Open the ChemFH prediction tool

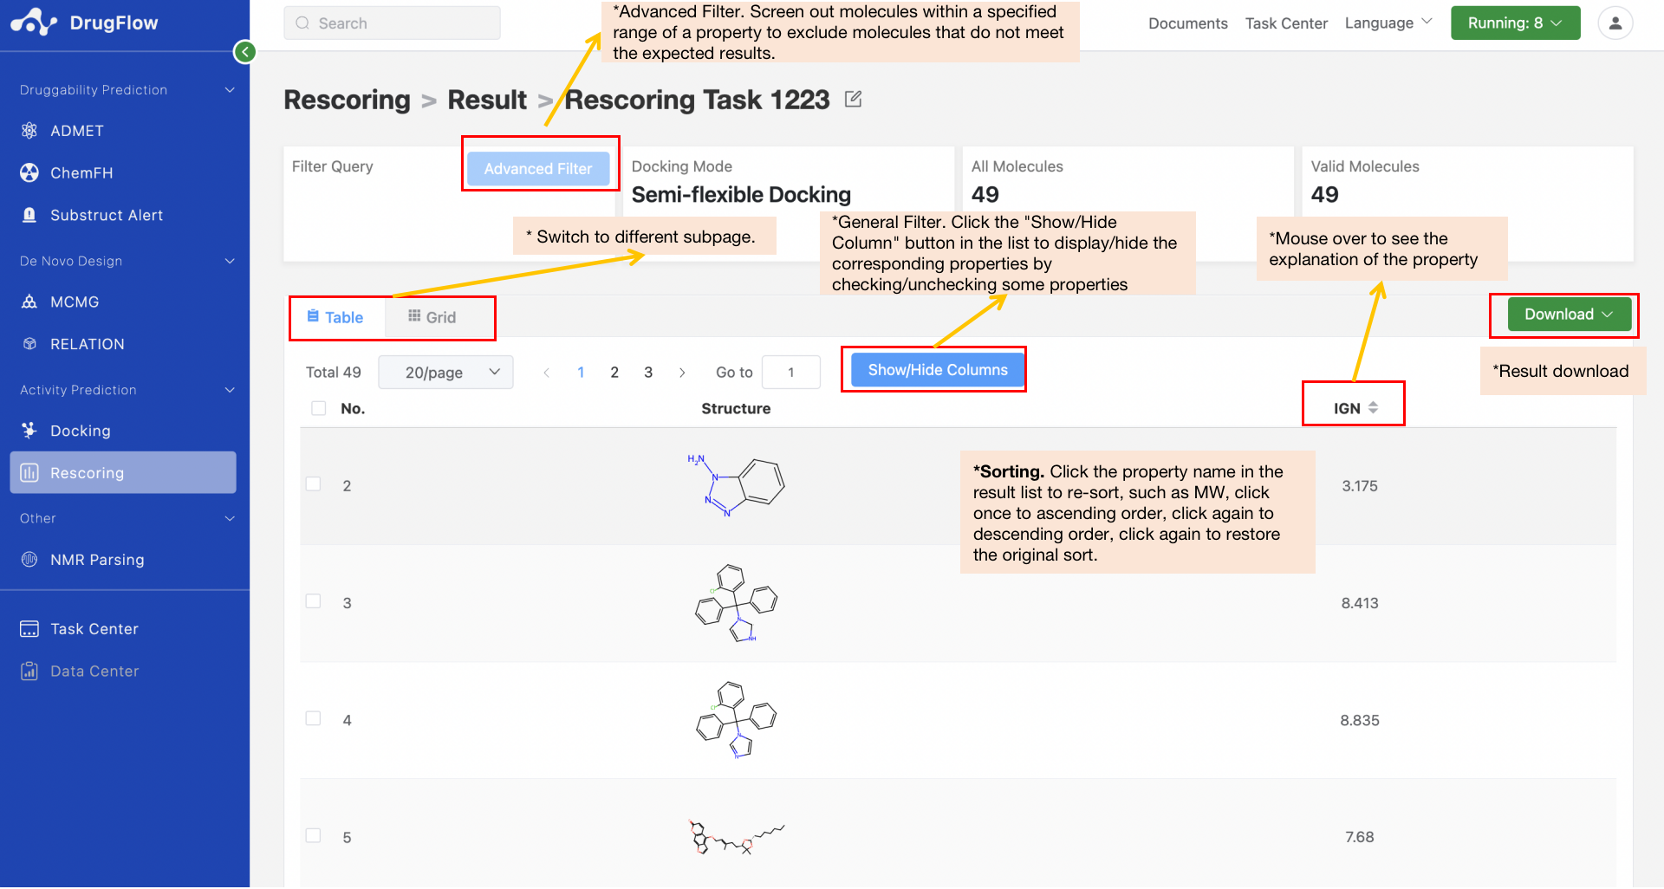click(81, 172)
